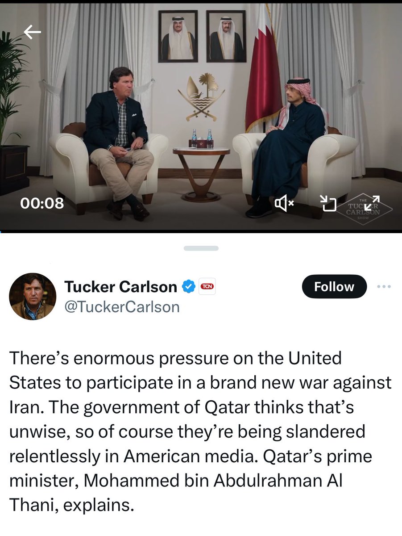
Task: Open the three-dot more options menu
Action: click(384, 287)
